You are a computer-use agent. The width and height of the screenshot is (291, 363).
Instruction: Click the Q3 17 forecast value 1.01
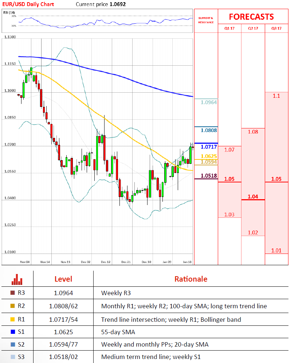276,251
